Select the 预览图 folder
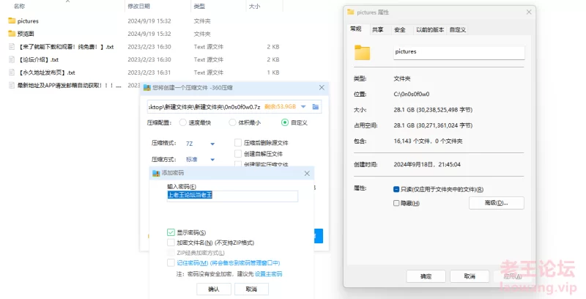Screen dimensions: 586x299 (26, 34)
